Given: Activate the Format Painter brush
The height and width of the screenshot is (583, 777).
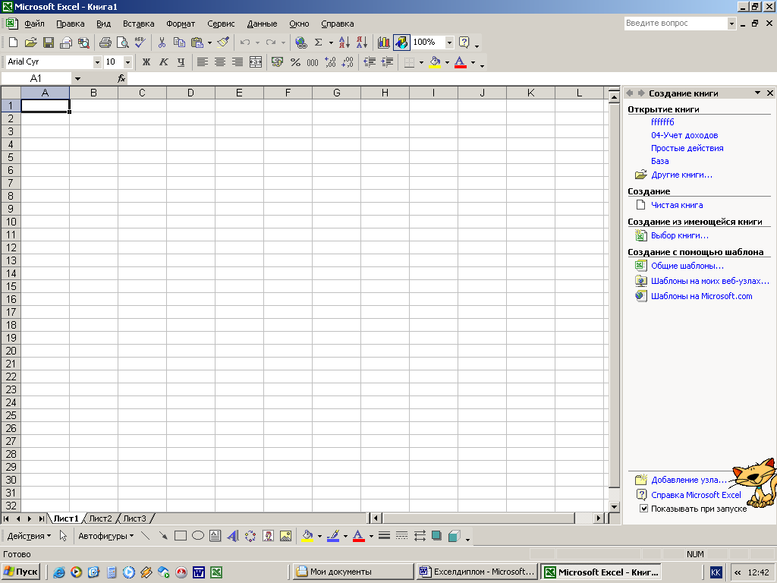Looking at the screenshot, I should (224, 43).
